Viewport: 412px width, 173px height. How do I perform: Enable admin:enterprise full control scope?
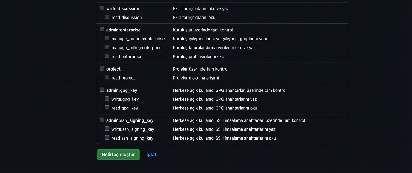(102, 29)
